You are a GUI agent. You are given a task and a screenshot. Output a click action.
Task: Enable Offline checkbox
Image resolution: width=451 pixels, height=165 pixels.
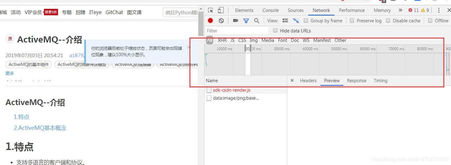pos(430,21)
